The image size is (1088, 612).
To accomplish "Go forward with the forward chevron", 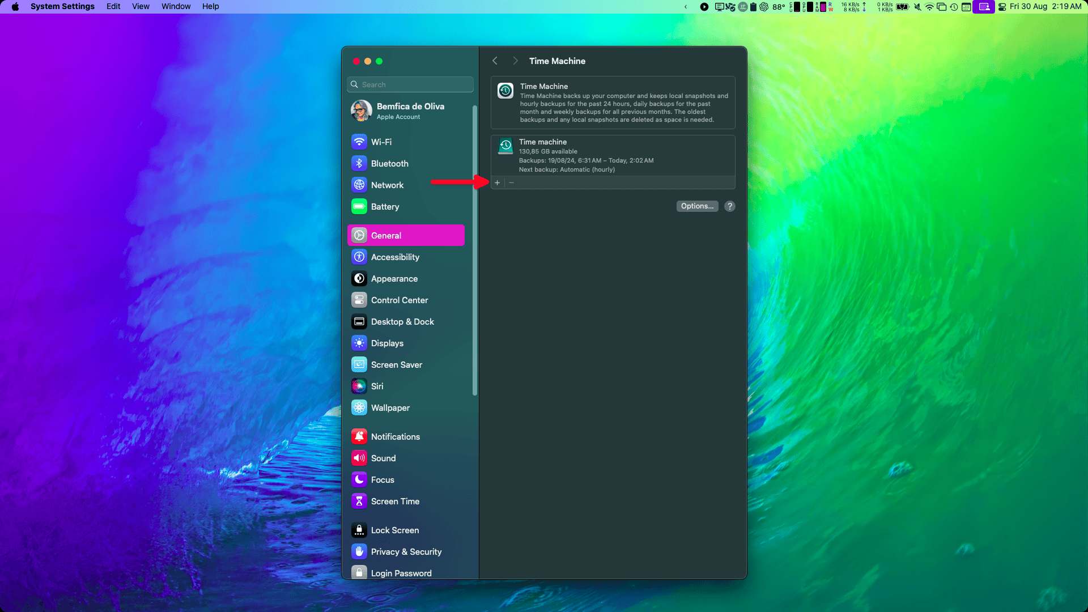I will 515,61.
